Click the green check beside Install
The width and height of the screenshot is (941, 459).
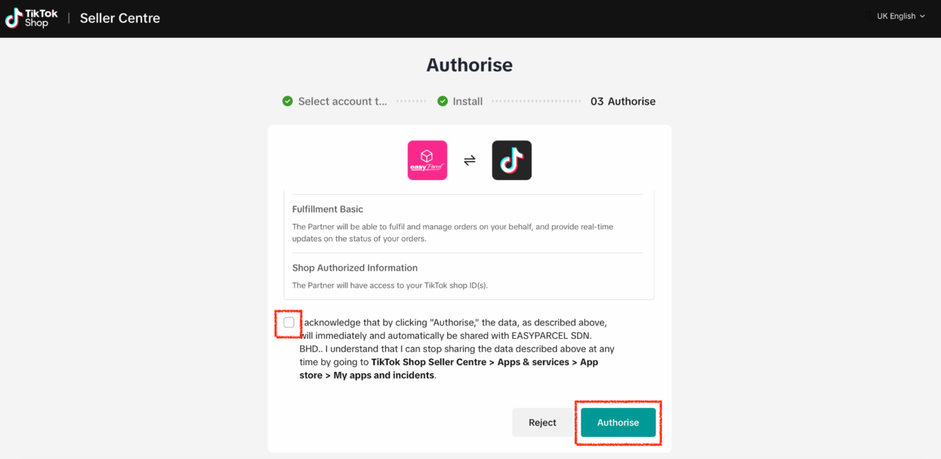click(443, 101)
